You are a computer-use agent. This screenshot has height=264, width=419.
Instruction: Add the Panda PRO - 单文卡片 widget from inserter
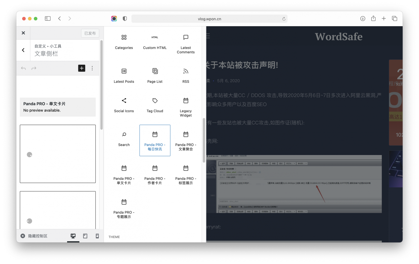pos(124,174)
